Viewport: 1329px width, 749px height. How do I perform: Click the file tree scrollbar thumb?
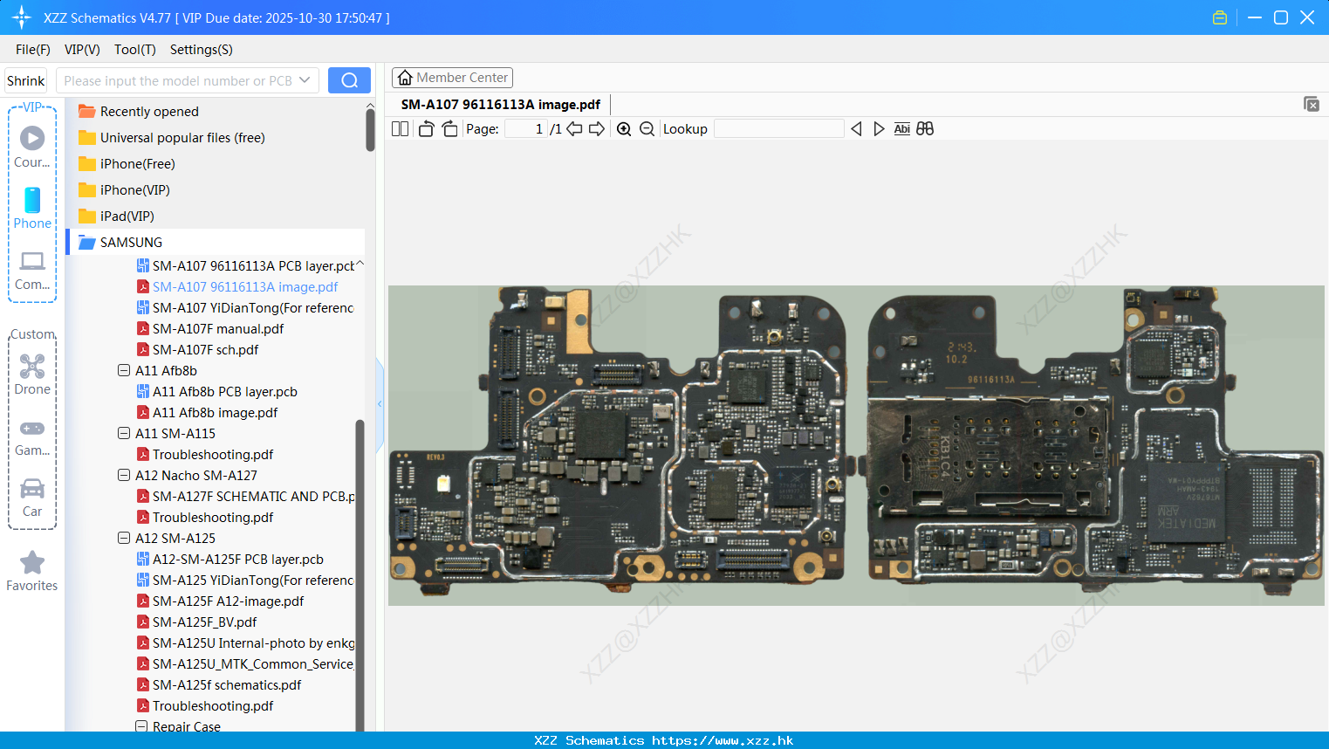(x=360, y=576)
